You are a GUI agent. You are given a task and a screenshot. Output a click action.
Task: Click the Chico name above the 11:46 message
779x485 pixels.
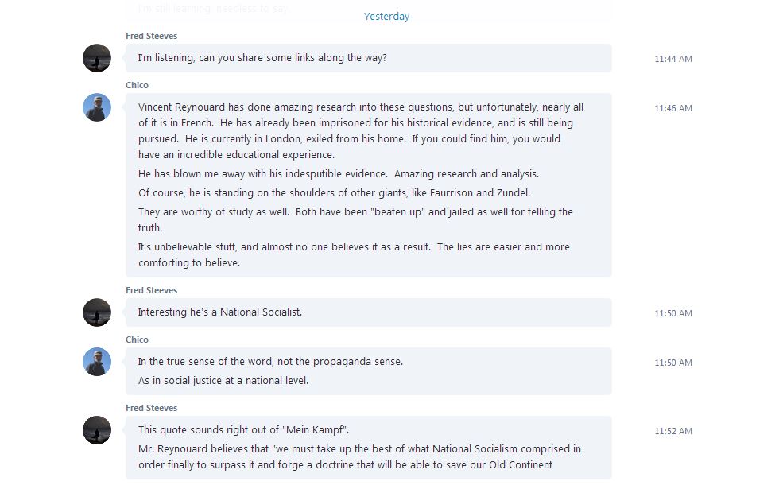137,85
